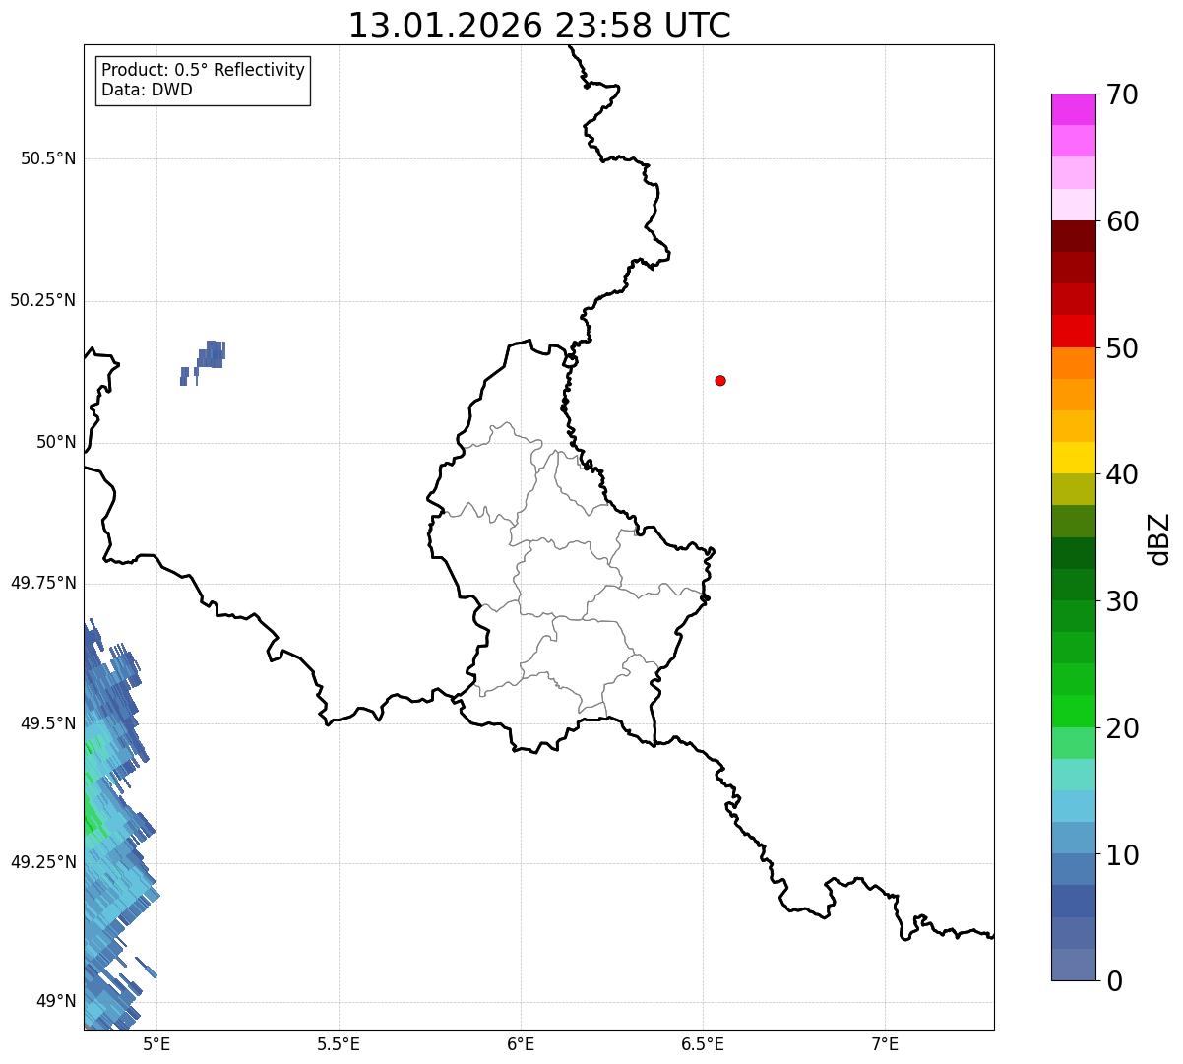The height and width of the screenshot is (1064, 1183).
Task: Click the '6°E' longitude label
Action: 521,1043
